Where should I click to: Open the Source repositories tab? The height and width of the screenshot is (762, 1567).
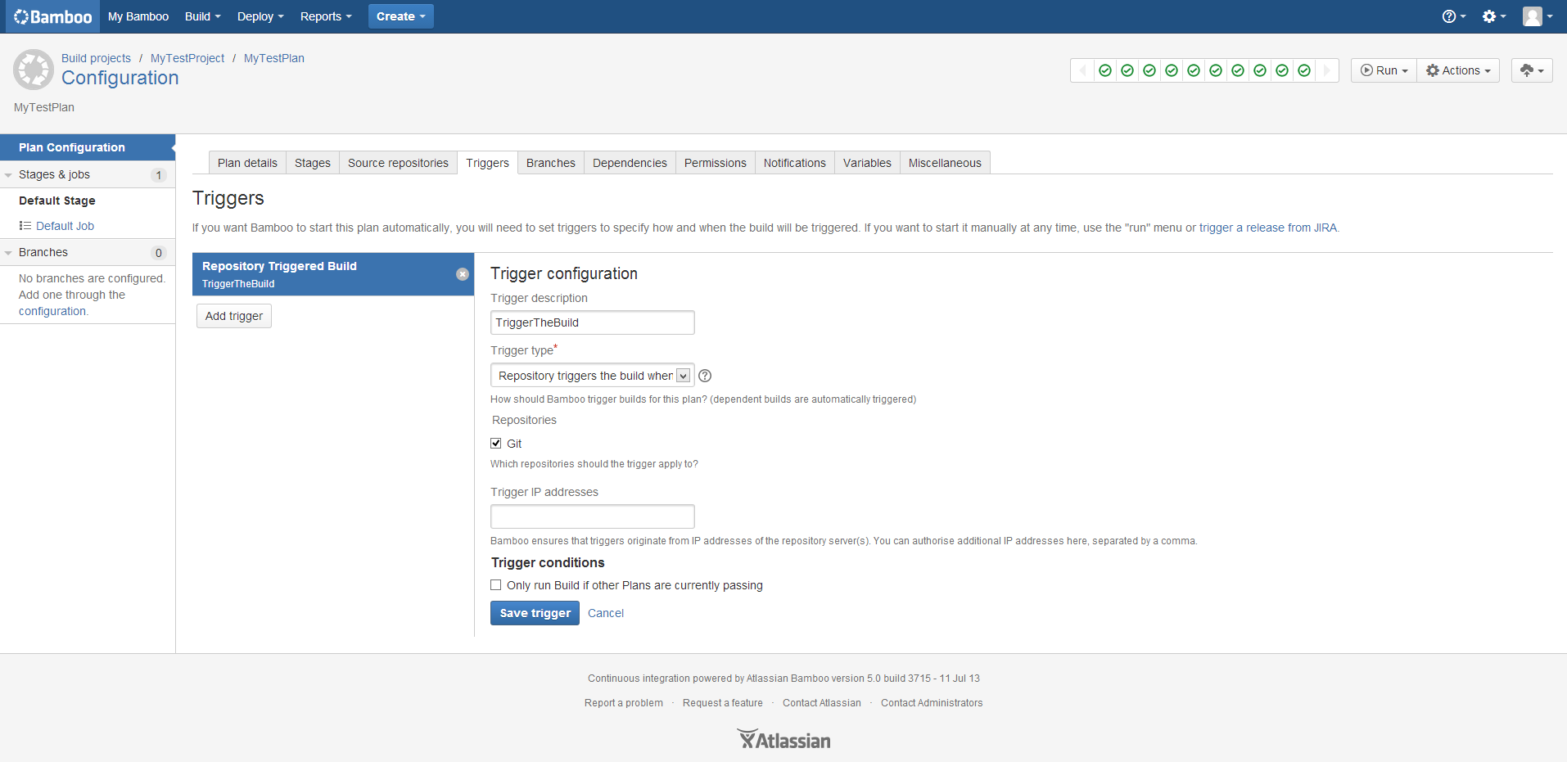click(398, 163)
